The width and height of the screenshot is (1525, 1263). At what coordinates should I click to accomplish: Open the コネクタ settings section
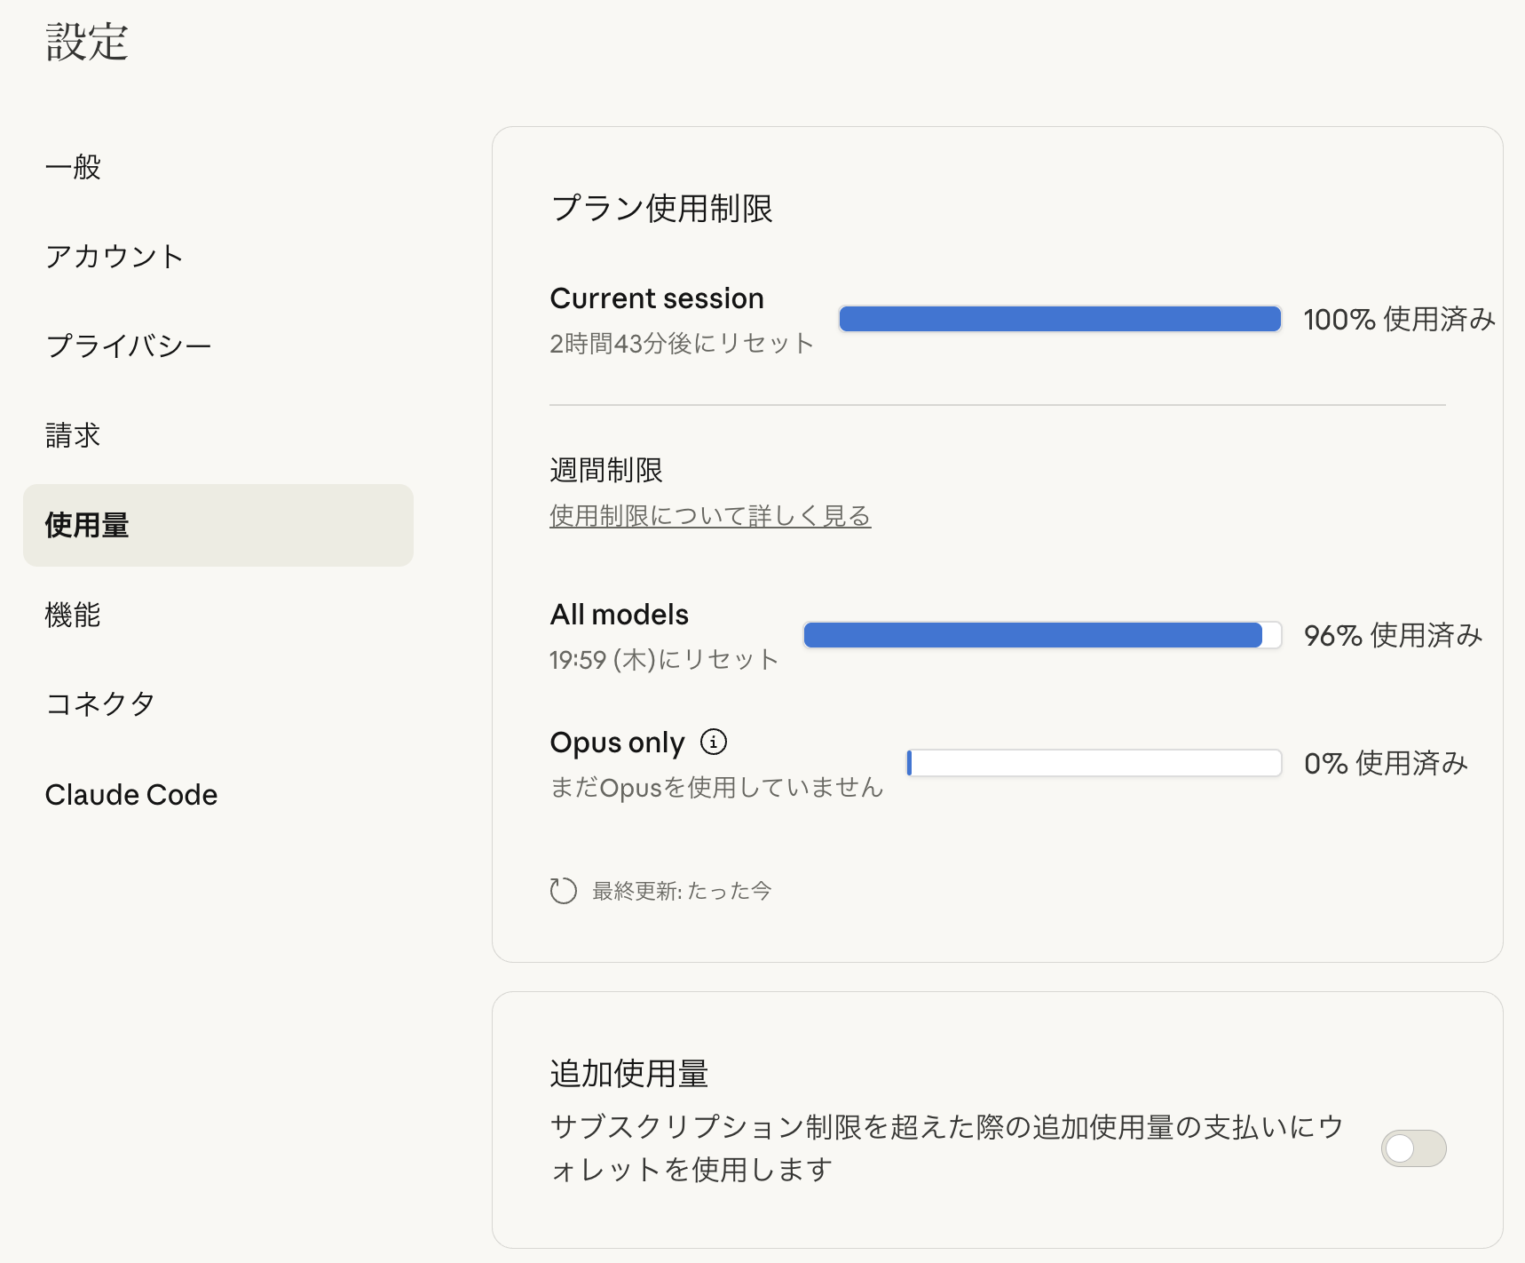(x=100, y=704)
